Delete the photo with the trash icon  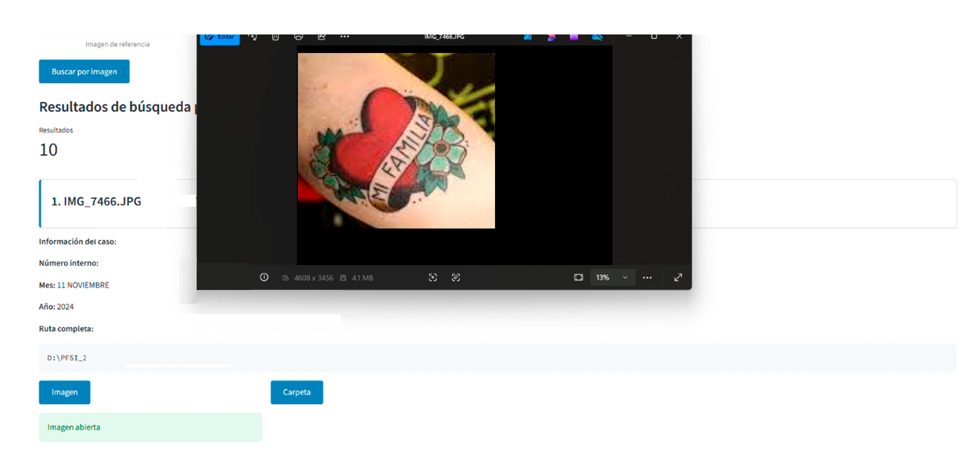pyautogui.click(x=276, y=37)
